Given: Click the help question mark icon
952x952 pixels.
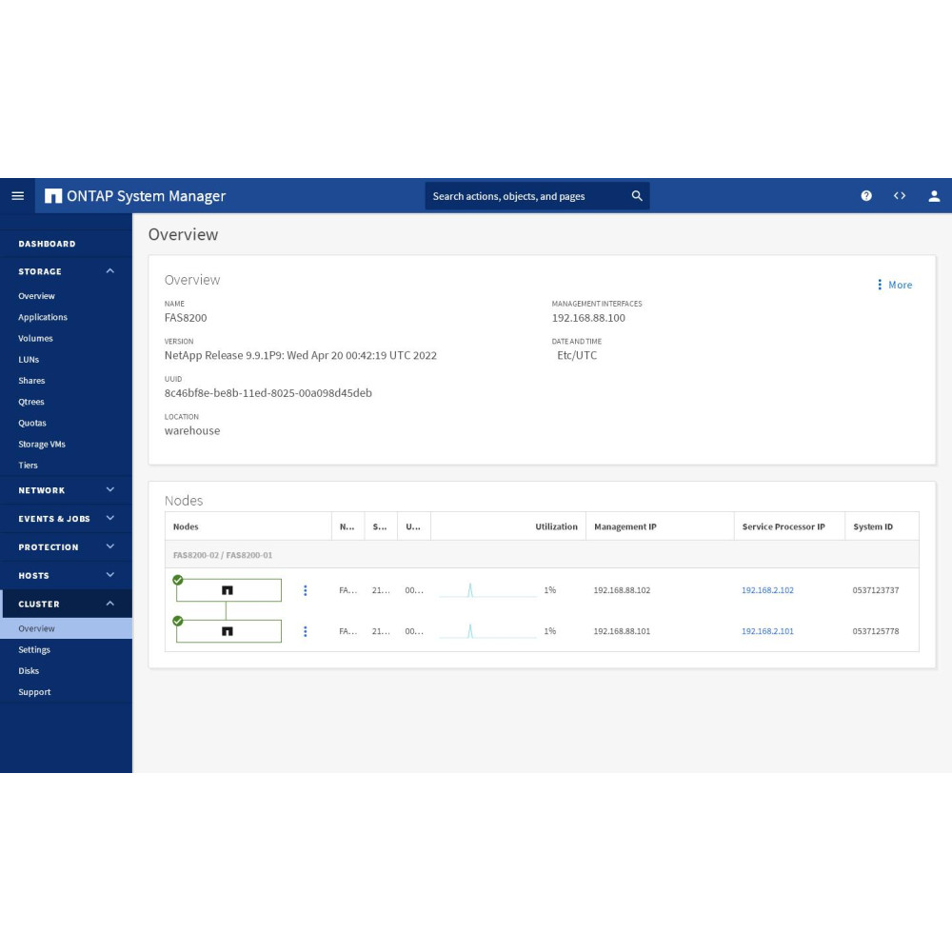Looking at the screenshot, I should (866, 195).
